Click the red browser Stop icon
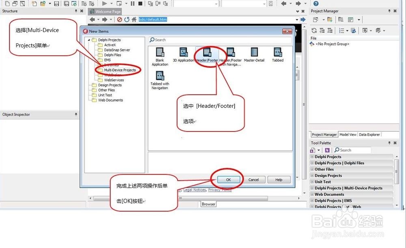Viewport: 406px width, 248px height. click(119, 19)
